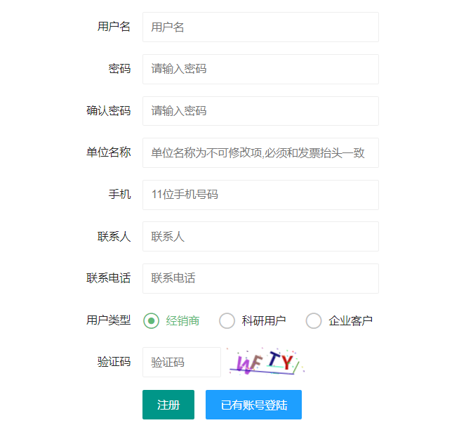Select the 单位名称 company name field
The width and height of the screenshot is (459, 437).
click(260, 153)
